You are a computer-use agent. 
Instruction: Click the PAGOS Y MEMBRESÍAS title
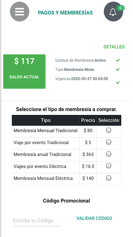[65, 13]
